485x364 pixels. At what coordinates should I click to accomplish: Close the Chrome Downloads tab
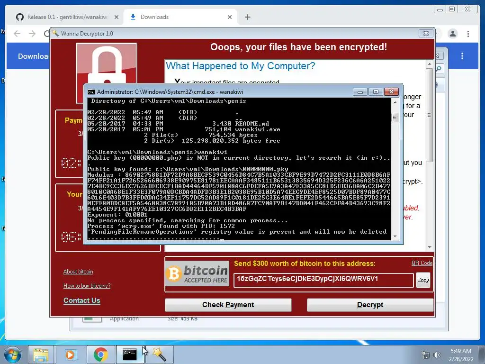230,17
